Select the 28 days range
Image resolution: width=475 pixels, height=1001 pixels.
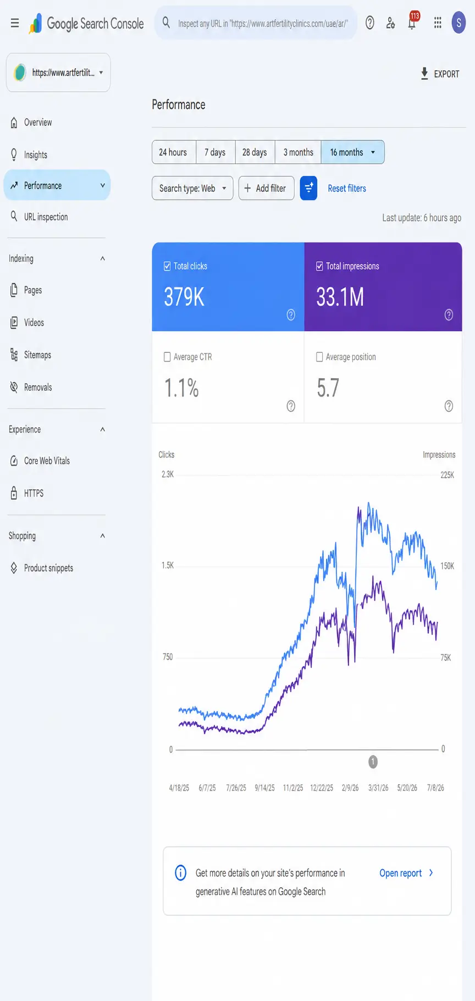pos(255,152)
